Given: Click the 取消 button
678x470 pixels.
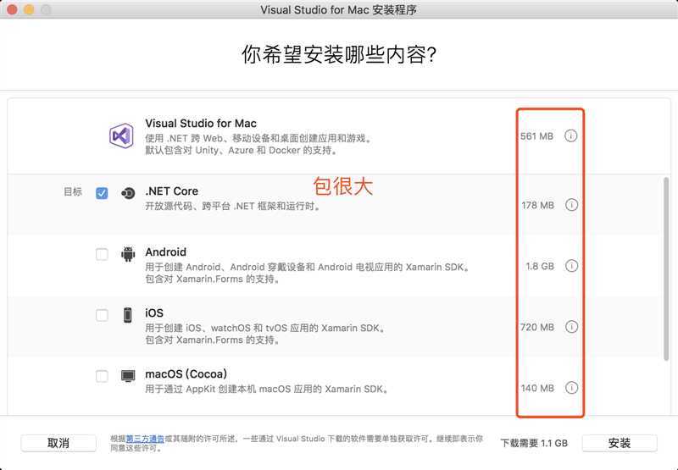Looking at the screenshot, I should pyautogui.click(x=58, y=443).
